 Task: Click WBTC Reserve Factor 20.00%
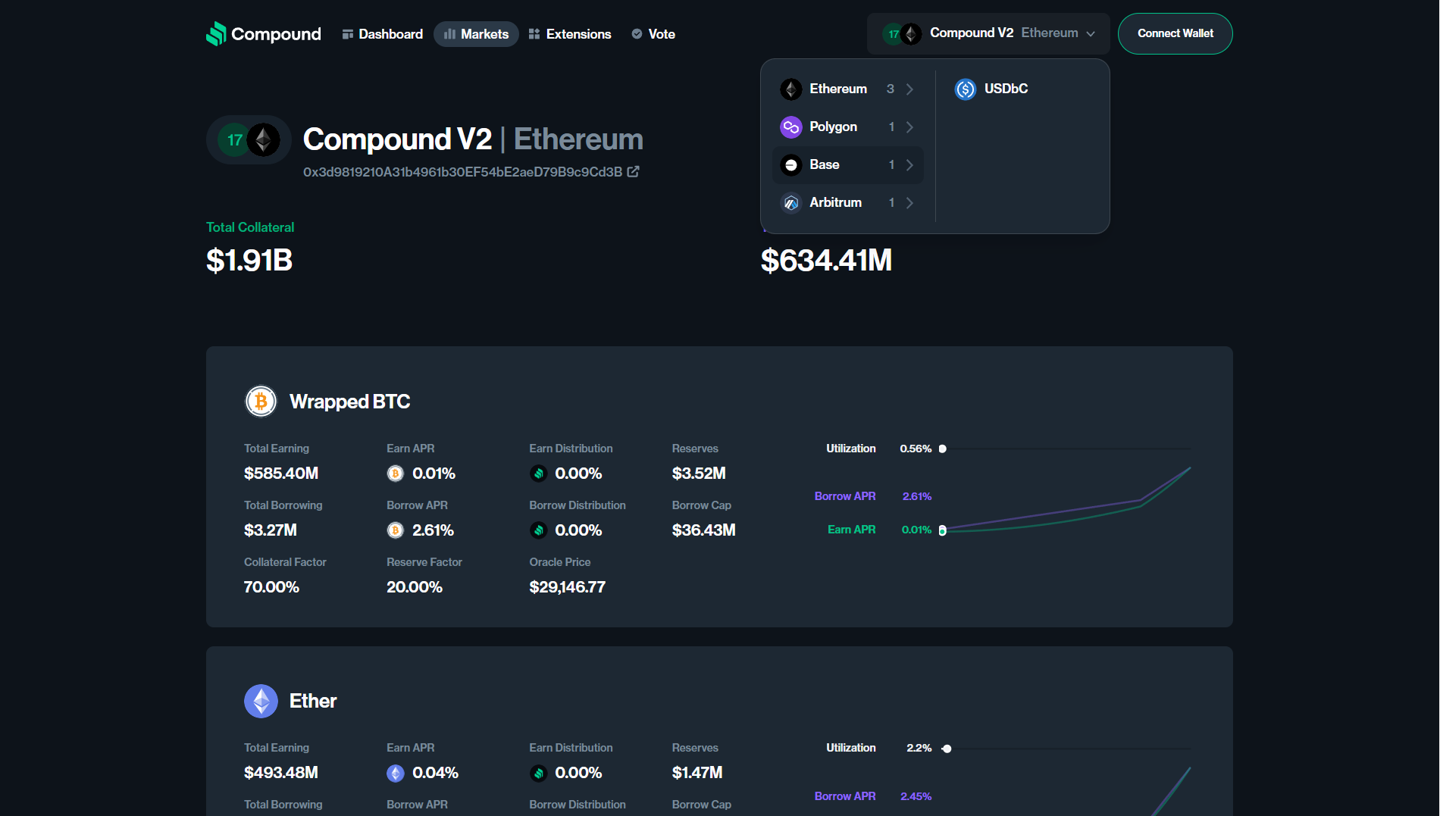click(x=415, y=587)
